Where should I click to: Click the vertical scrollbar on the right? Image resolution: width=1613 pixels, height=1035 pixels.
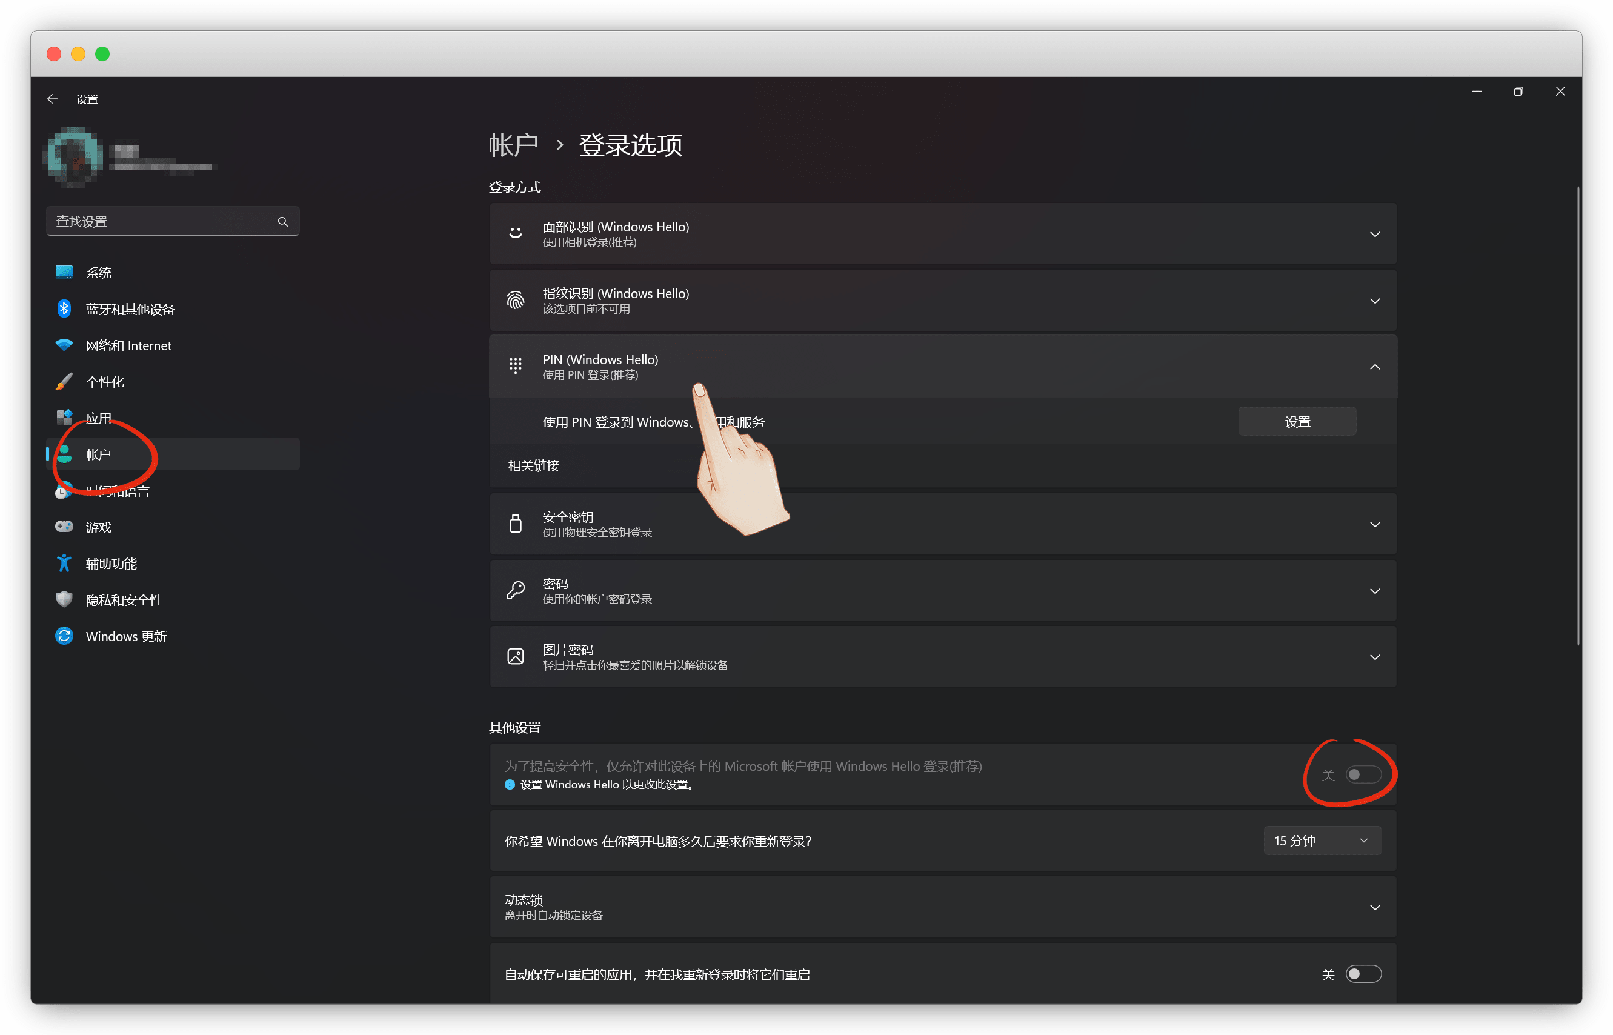[x=1577, y=417]
